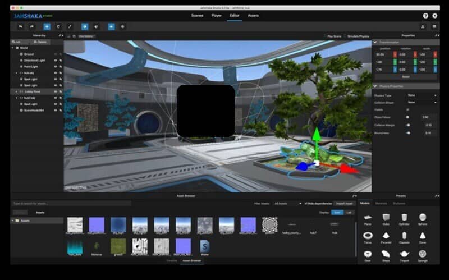Toggle the Hide dependencies checkbox

pos(306,204)
